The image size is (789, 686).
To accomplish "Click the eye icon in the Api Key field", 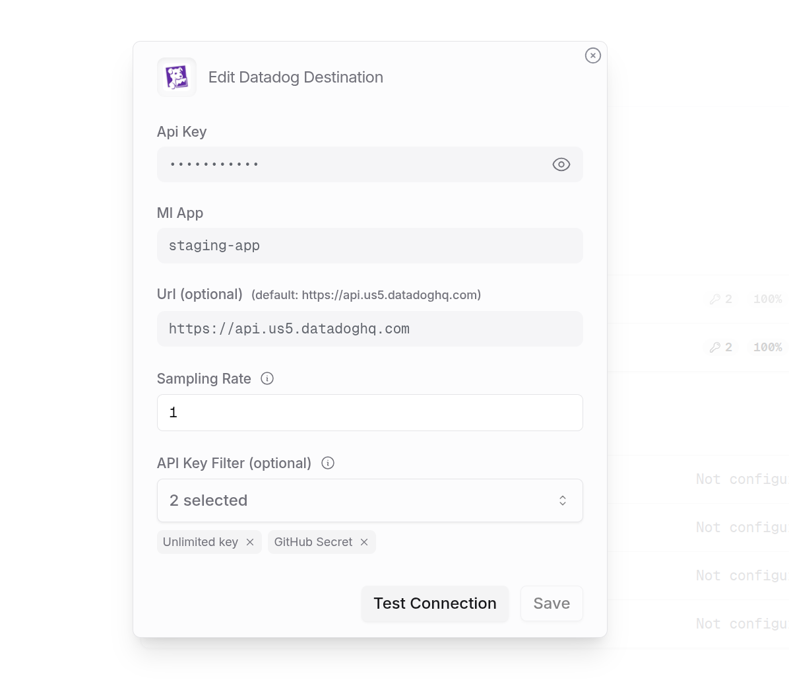I will pyautogui.click(x=561, y=164).
